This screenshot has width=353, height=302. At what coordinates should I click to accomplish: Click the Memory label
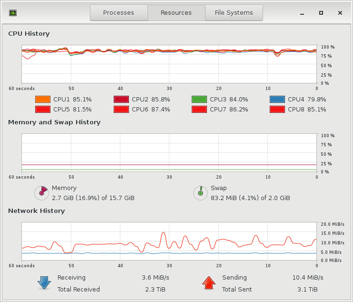(64, 188)
